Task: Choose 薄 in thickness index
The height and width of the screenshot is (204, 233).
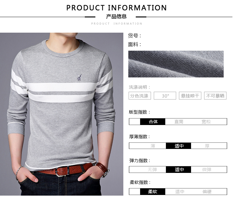Action: (153, 146)
